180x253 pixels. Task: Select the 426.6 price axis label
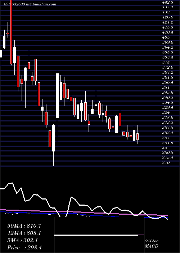[x=168, y=17]
